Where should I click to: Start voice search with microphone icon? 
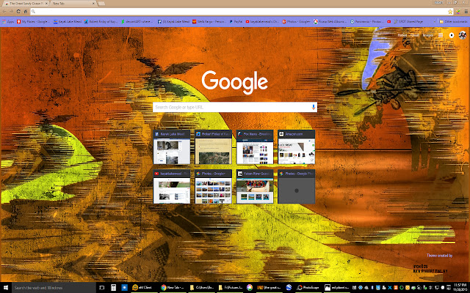click(314, 107)
